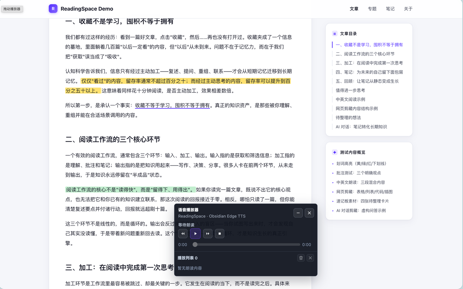463x289 pixels.
Task: Open the 文章 nav tab
Action: [354, 9]
